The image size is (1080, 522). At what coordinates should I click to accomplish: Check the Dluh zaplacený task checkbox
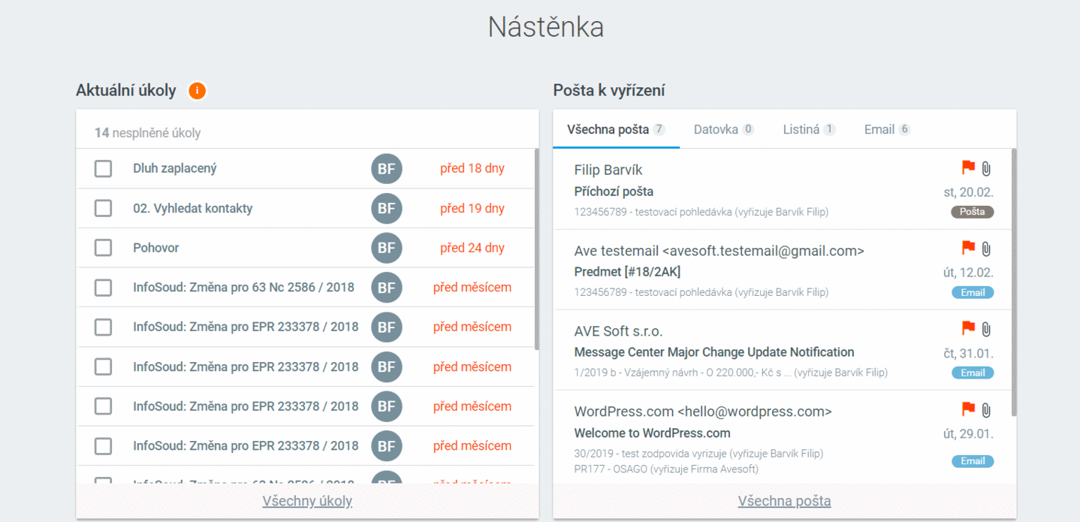[104, 169]
